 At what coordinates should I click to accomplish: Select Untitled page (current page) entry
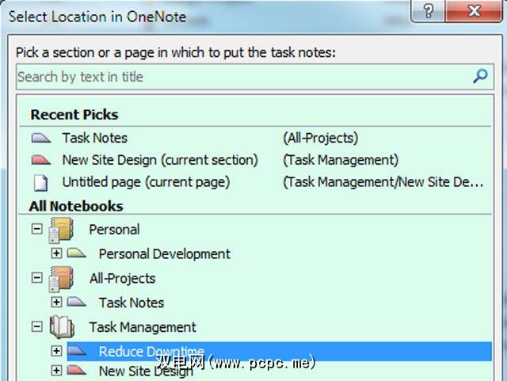pyautogui.click(x=146, y=182)
